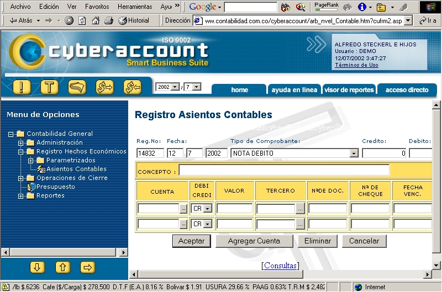Click the Aceptar button
This screenshot has height=292, width=442.
tap(191, 241)
